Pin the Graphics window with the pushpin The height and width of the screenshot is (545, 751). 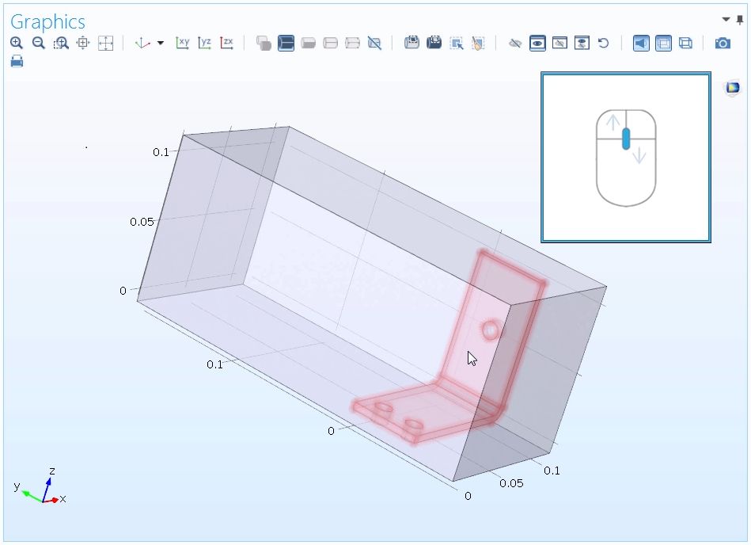[x=740, y=20]
